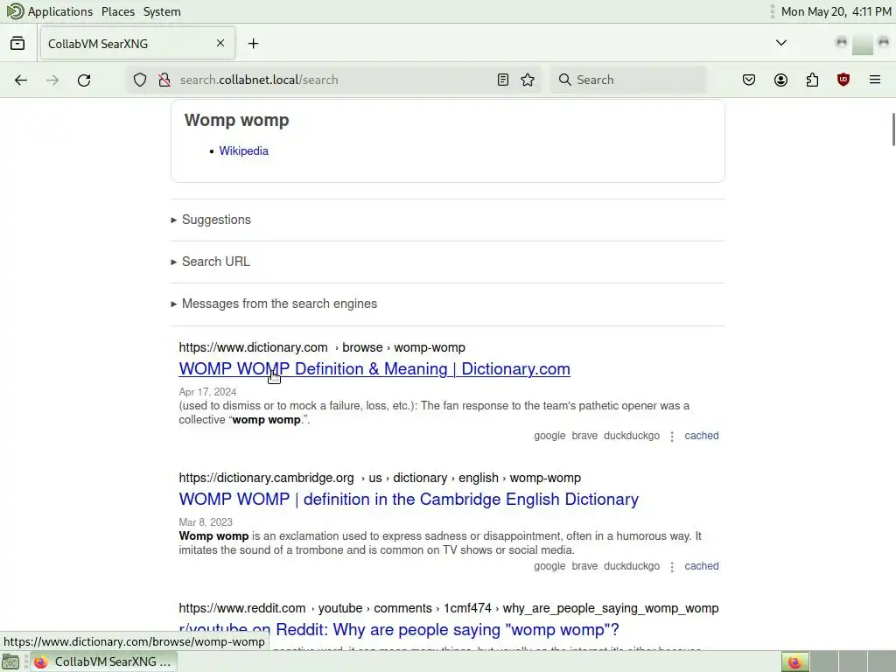Select the CollabVM SearXNG tab

(137, 44)
